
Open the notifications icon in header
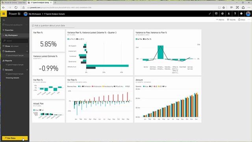[216, 14]
